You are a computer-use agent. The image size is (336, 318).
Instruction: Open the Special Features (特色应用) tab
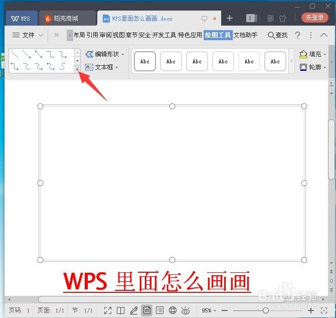click(190, 35)
